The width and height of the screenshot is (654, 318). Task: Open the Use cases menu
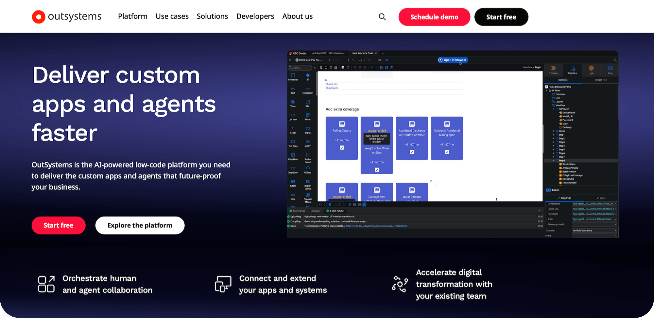pyautogui.click(x=172, y=16)
